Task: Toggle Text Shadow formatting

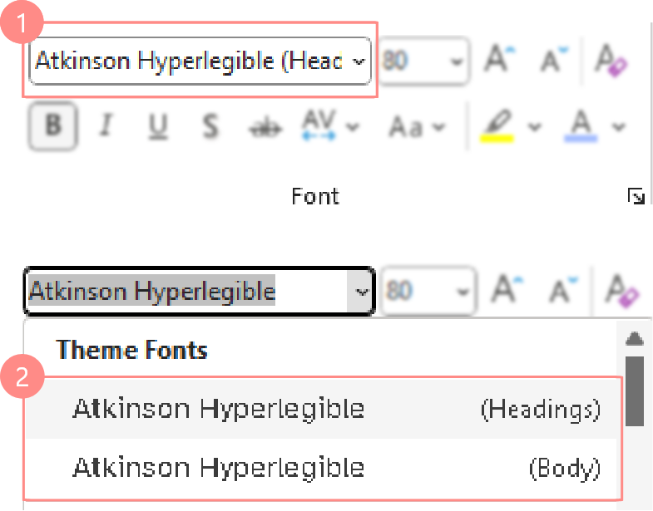Action: click(210, 125)
